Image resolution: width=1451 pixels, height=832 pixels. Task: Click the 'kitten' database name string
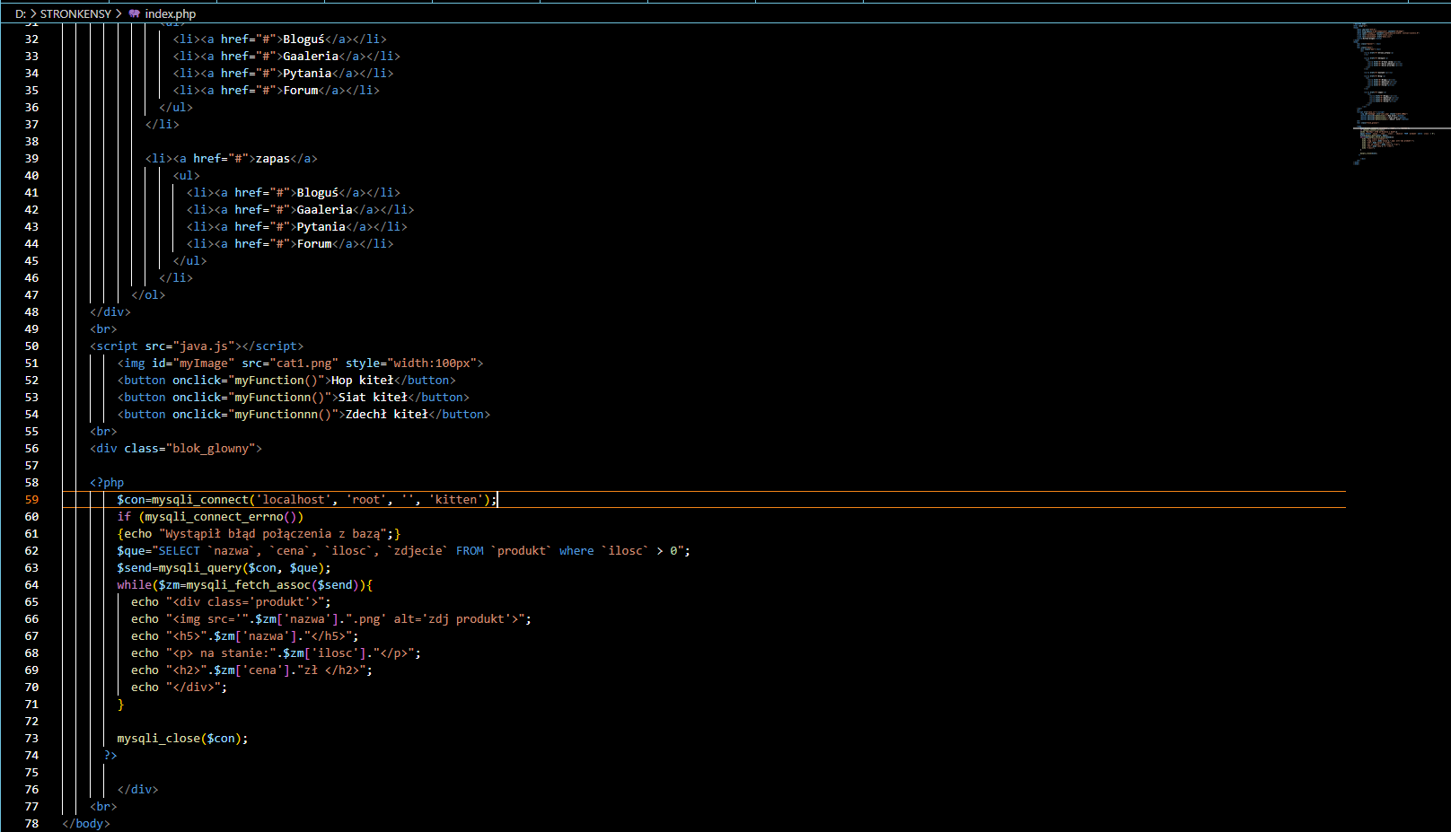(456, 500)
